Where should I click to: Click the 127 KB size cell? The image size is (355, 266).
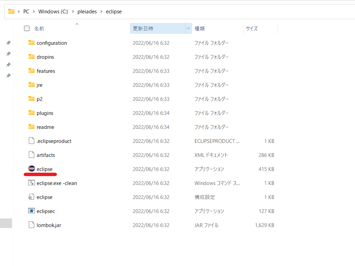coord(267,211)
